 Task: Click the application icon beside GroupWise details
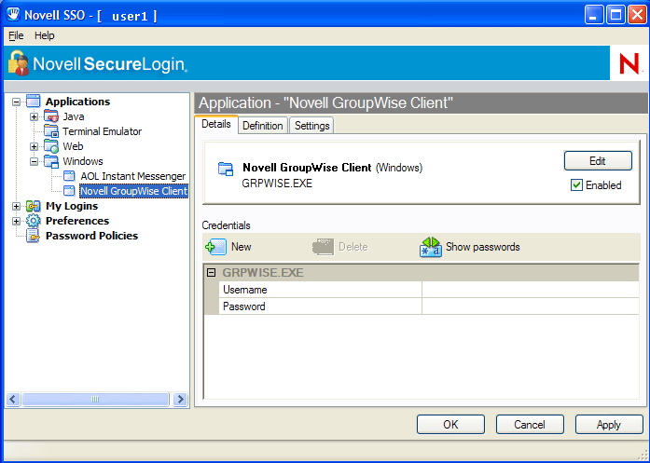pos(226,169)
